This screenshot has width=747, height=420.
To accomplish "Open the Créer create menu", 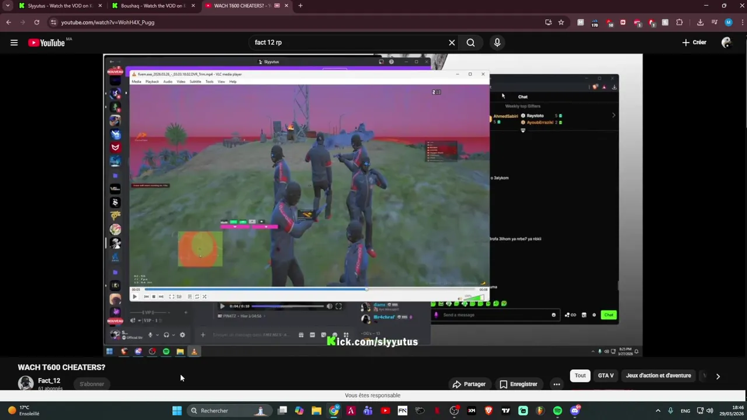I will (694, 43).
